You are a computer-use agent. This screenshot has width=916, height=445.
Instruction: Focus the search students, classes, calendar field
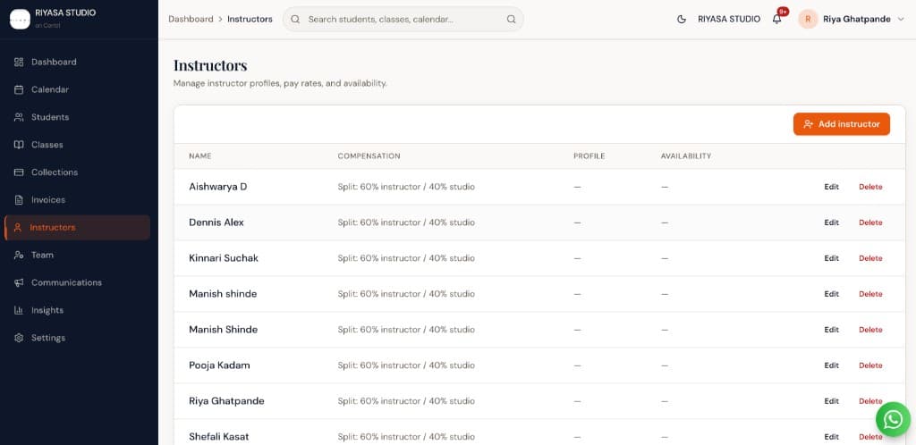(x=403, y=20)
